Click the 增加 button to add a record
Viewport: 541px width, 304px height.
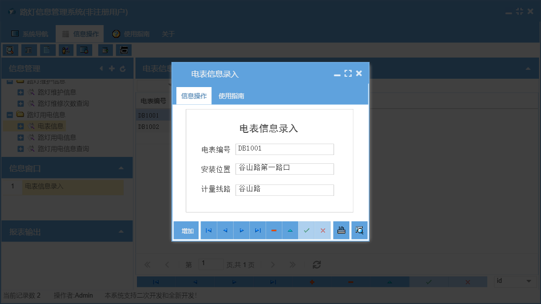[186, 230]
